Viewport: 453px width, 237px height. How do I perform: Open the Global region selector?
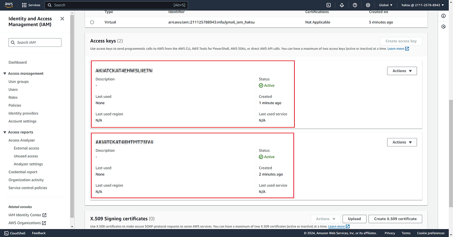pyautogui.click(x=385, y=5)
